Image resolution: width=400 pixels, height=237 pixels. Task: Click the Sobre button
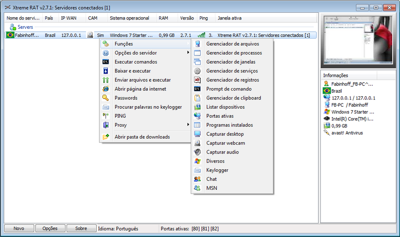click(x=81, y=228)
